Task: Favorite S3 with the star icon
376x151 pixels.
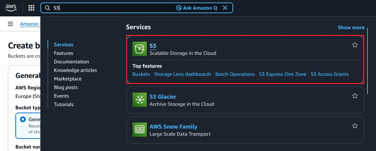Action: (355, 45)
